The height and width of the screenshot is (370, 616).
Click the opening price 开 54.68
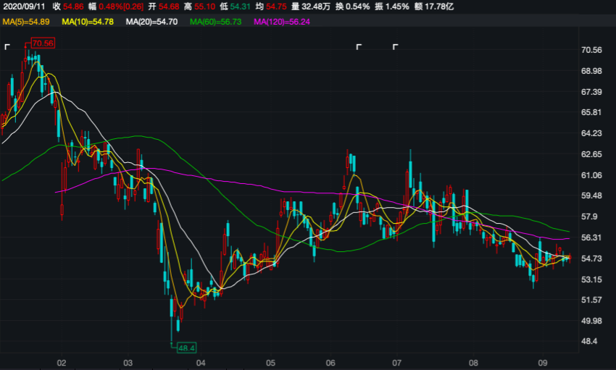164,7
